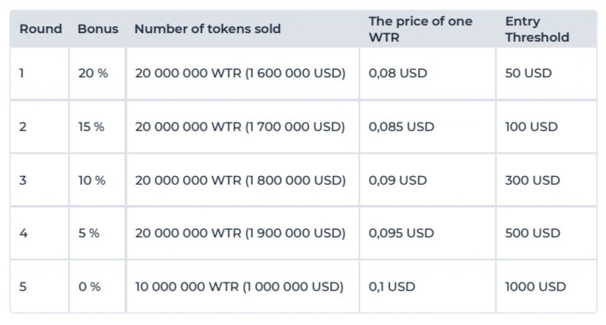Select the 20 % bonus cell
The width and height of the screenshot is (606, 325).
coord(93,74)
